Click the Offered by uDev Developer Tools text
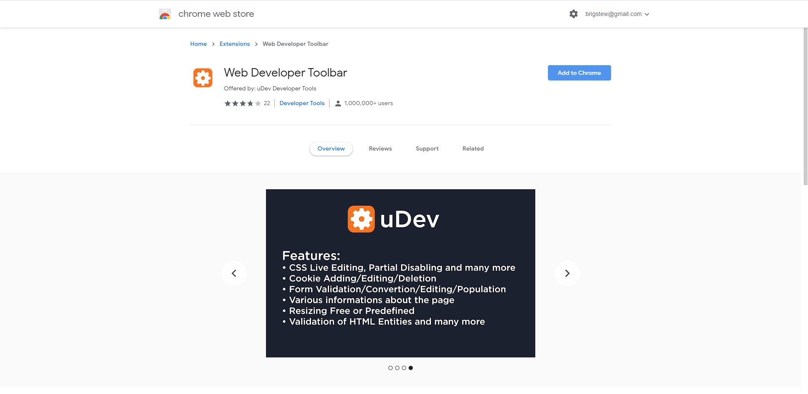Image resolution: width=808 pixels, height=394 pixels. (x=270, y=88)
